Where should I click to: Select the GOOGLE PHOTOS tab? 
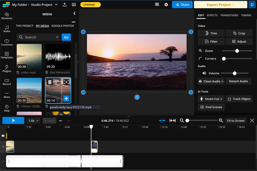click(63, 26)
